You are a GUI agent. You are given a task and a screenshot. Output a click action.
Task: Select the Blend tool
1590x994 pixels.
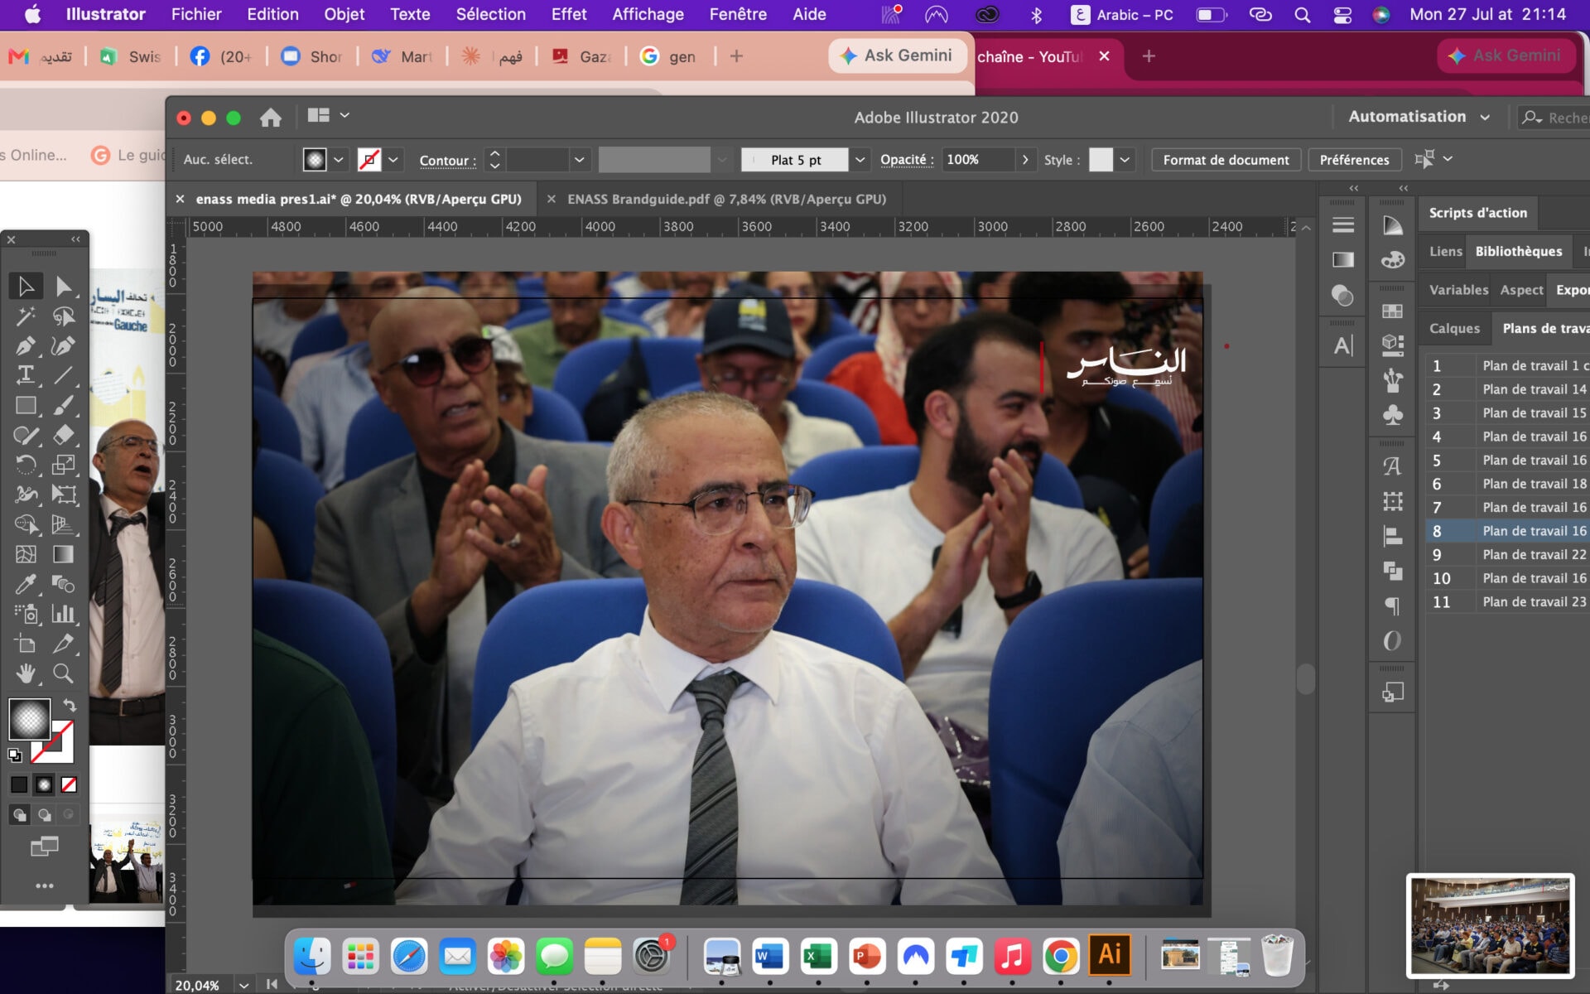(x=63, y=584)
